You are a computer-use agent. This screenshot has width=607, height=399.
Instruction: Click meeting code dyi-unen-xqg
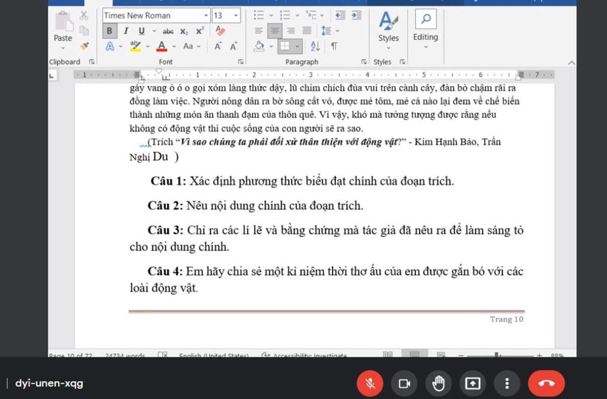[49, 384]
